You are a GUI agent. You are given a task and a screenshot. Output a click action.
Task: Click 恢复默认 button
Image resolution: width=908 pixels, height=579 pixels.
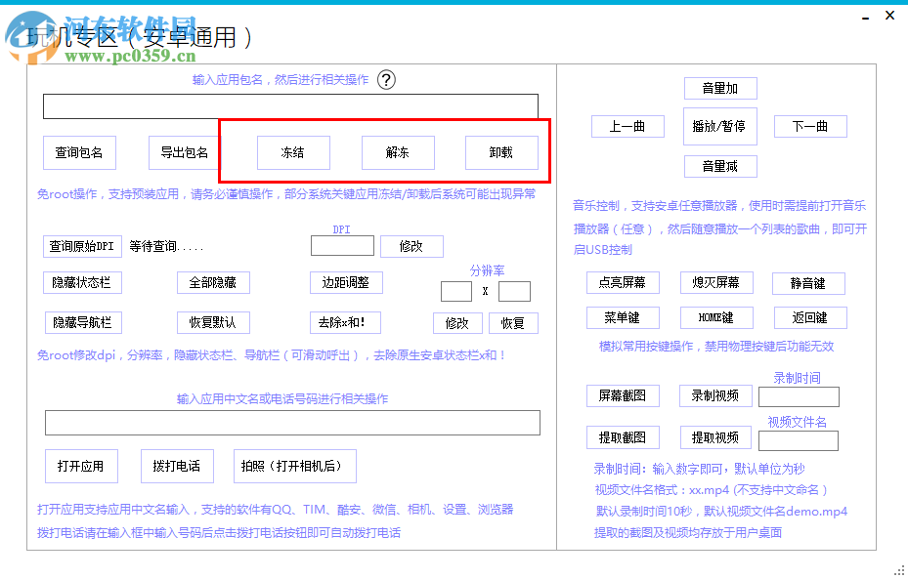point(213,323)
